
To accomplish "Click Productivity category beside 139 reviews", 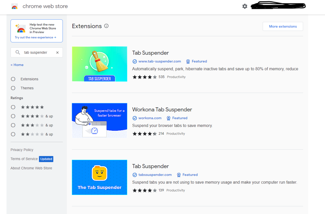I will point(176,190).
